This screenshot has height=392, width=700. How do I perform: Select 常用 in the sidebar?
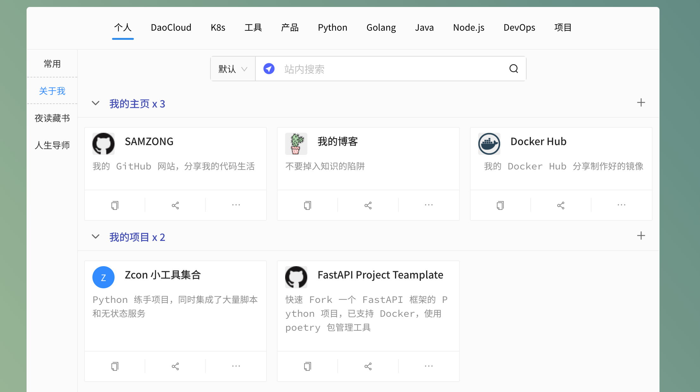(x=52, y=64)
